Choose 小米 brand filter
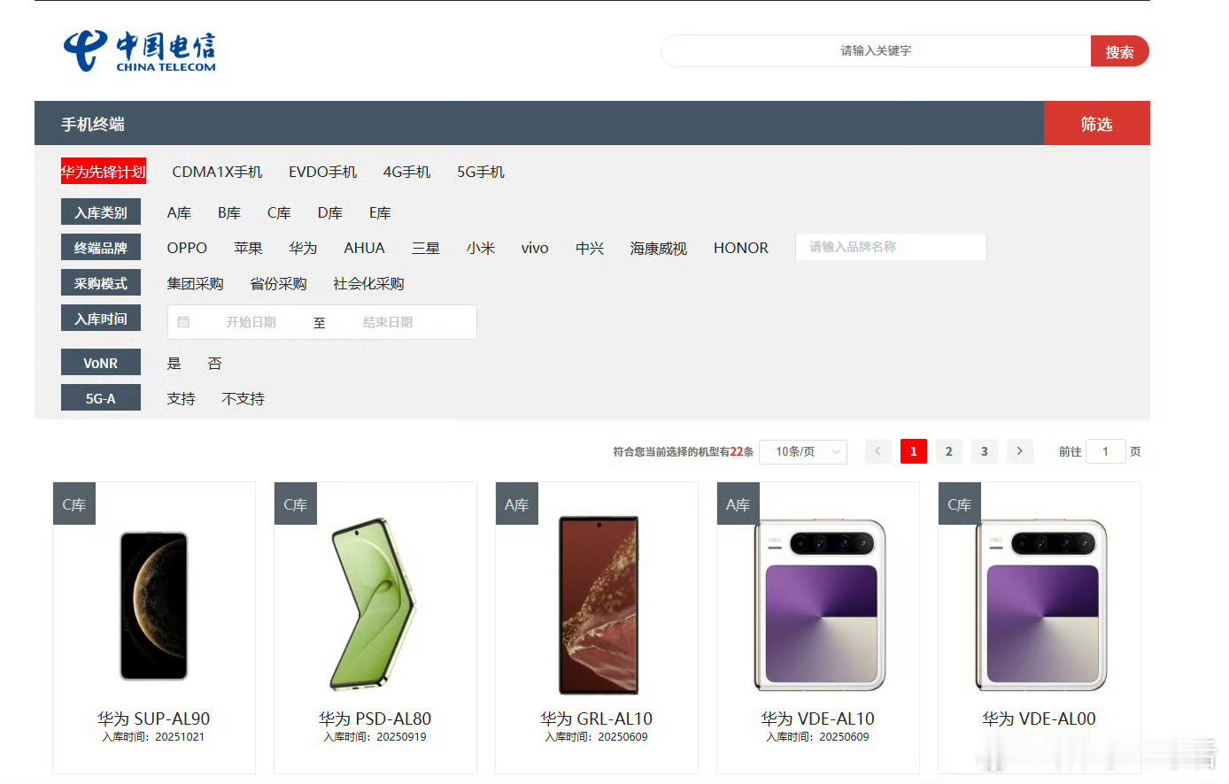Screen dimensions: 1229x784 coord(481,249)
